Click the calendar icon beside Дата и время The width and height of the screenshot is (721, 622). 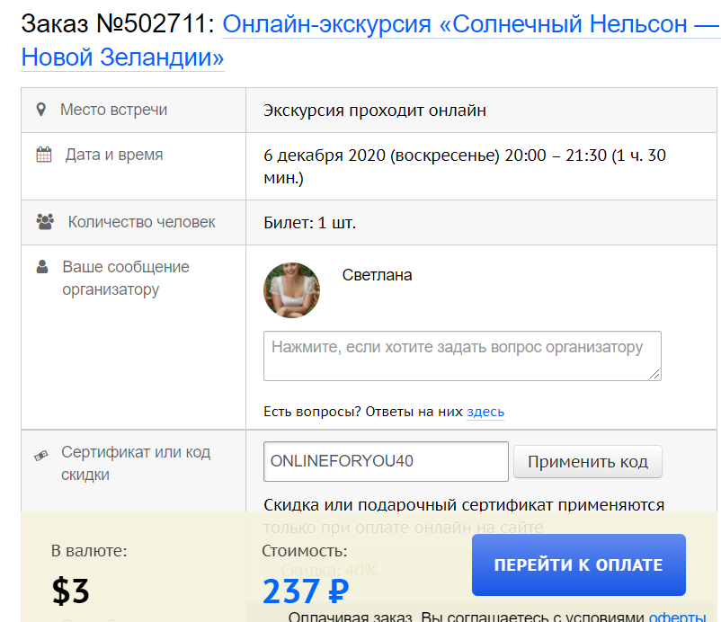44,155
